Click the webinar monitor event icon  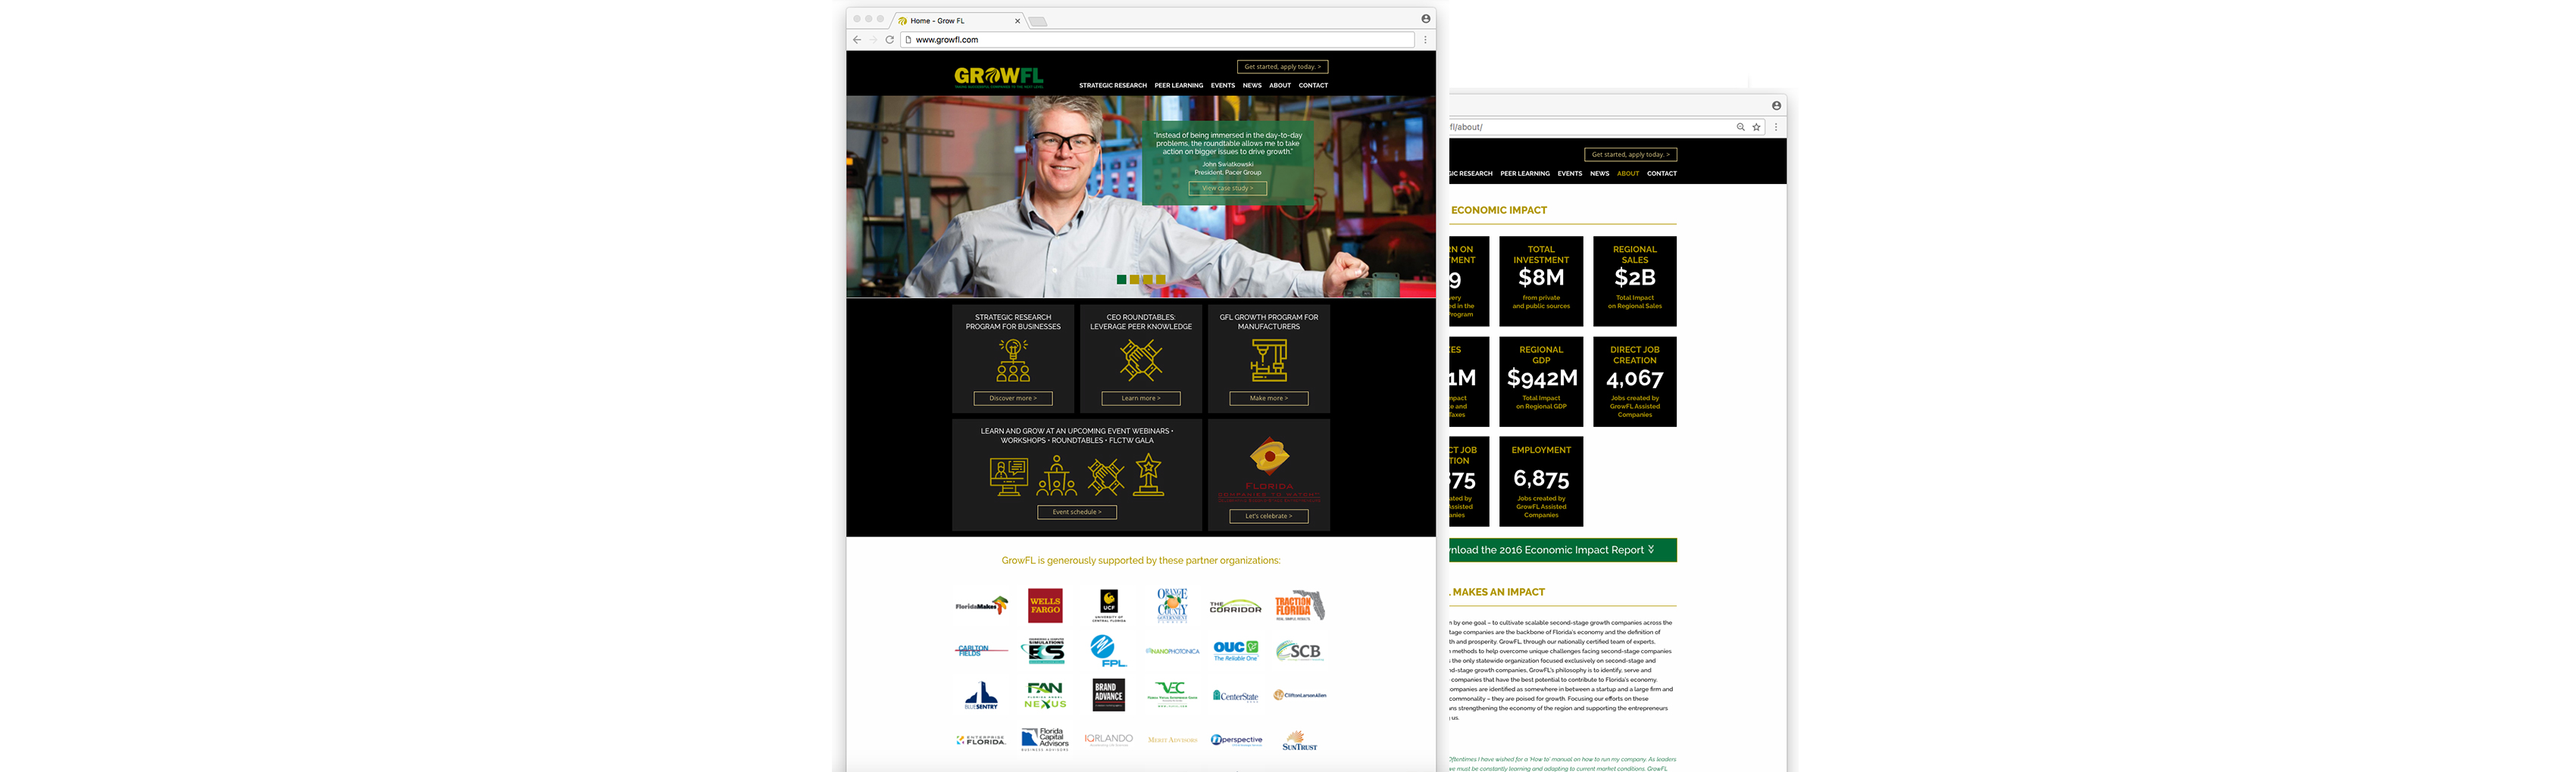pyautogui.click(x=1008, y=476)
